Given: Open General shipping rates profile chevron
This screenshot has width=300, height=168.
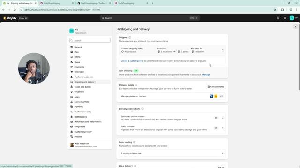Looking at the screenshot, I should (222, 50).
